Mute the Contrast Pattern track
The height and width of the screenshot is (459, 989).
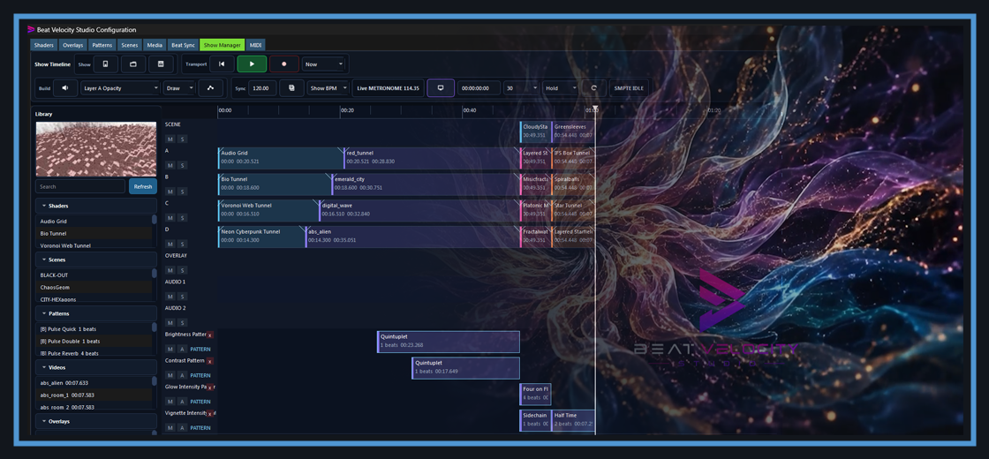tap(170, 375)
